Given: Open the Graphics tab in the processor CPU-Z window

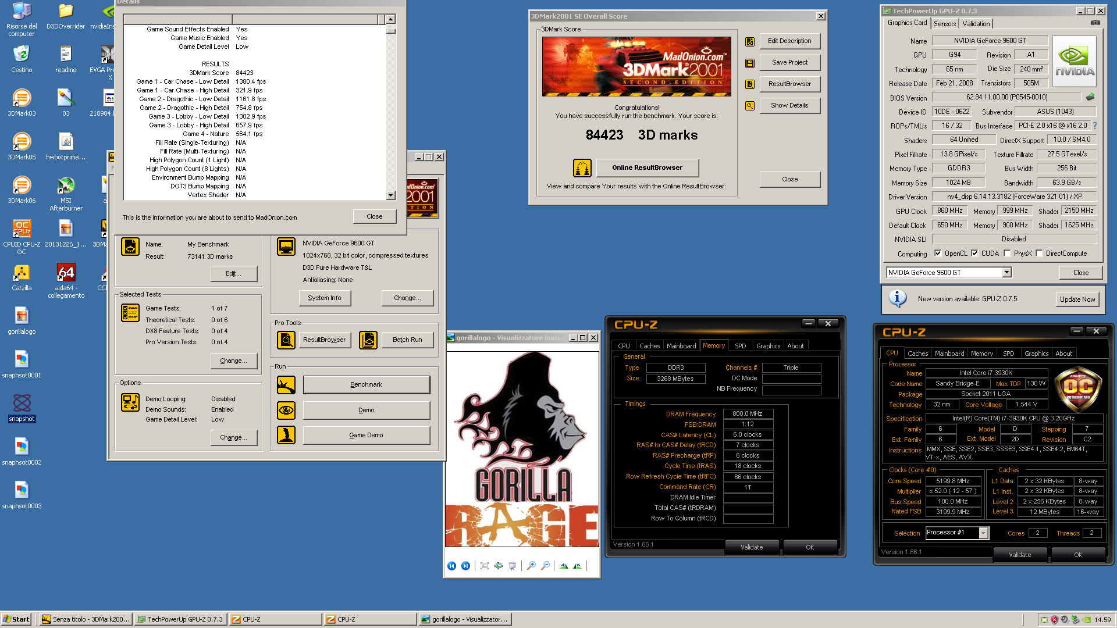Looking at the screenshot, I should 1036,354.
